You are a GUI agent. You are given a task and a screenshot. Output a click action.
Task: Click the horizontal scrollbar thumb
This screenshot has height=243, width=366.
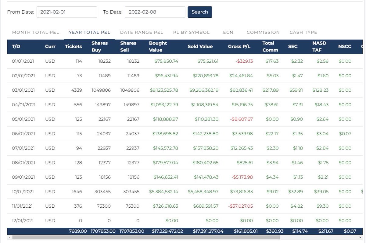(x=146, y=237)
